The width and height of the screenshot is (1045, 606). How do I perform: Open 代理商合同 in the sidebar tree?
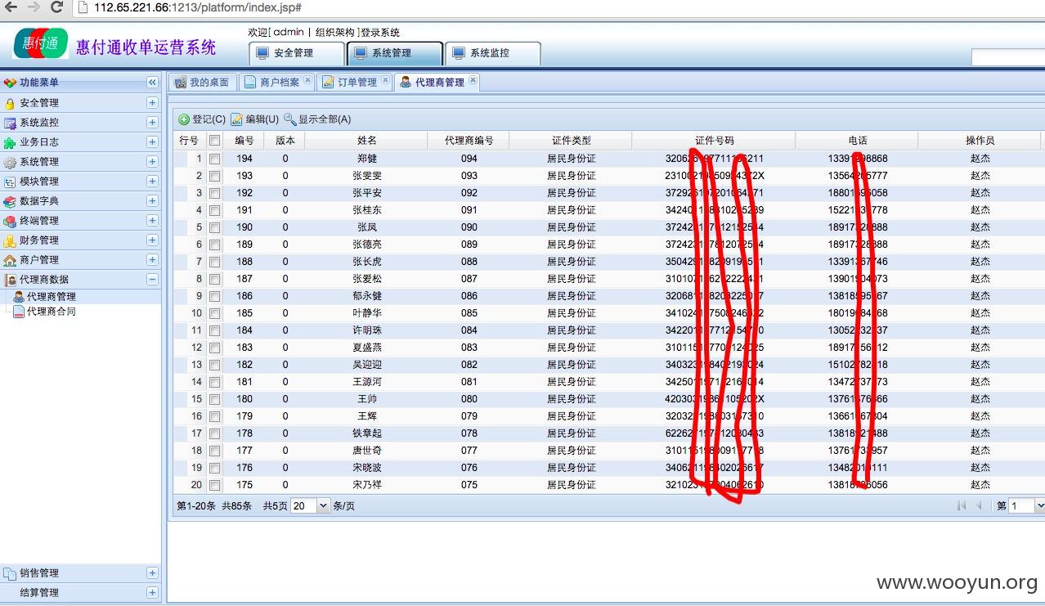(51, 312)
